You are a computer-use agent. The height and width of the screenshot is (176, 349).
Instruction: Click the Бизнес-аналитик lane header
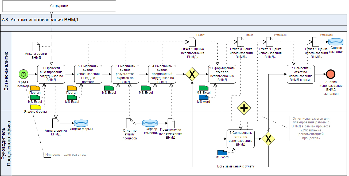(6, 71)
